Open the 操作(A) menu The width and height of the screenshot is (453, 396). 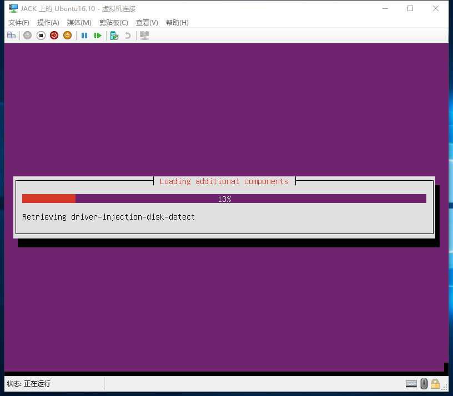tap(48, 23)
